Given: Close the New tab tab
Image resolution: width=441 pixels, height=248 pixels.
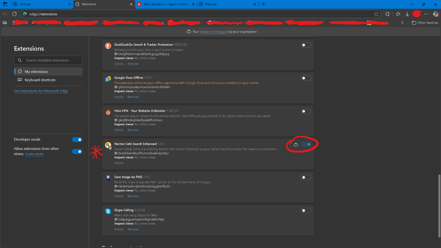Looking at the screenshot, I should click(255, 4).
